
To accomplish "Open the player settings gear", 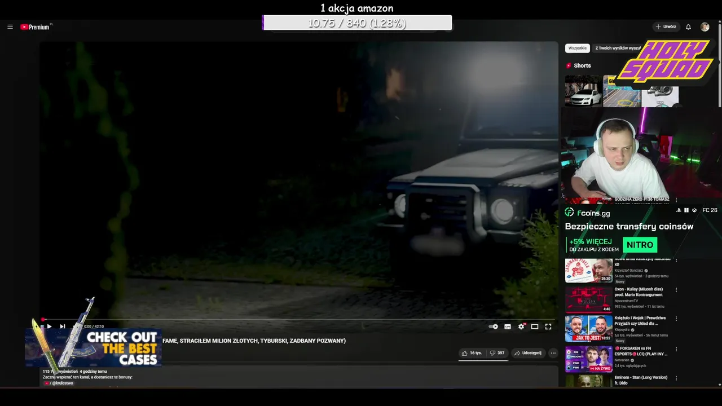I will click(x=521, y=326).
